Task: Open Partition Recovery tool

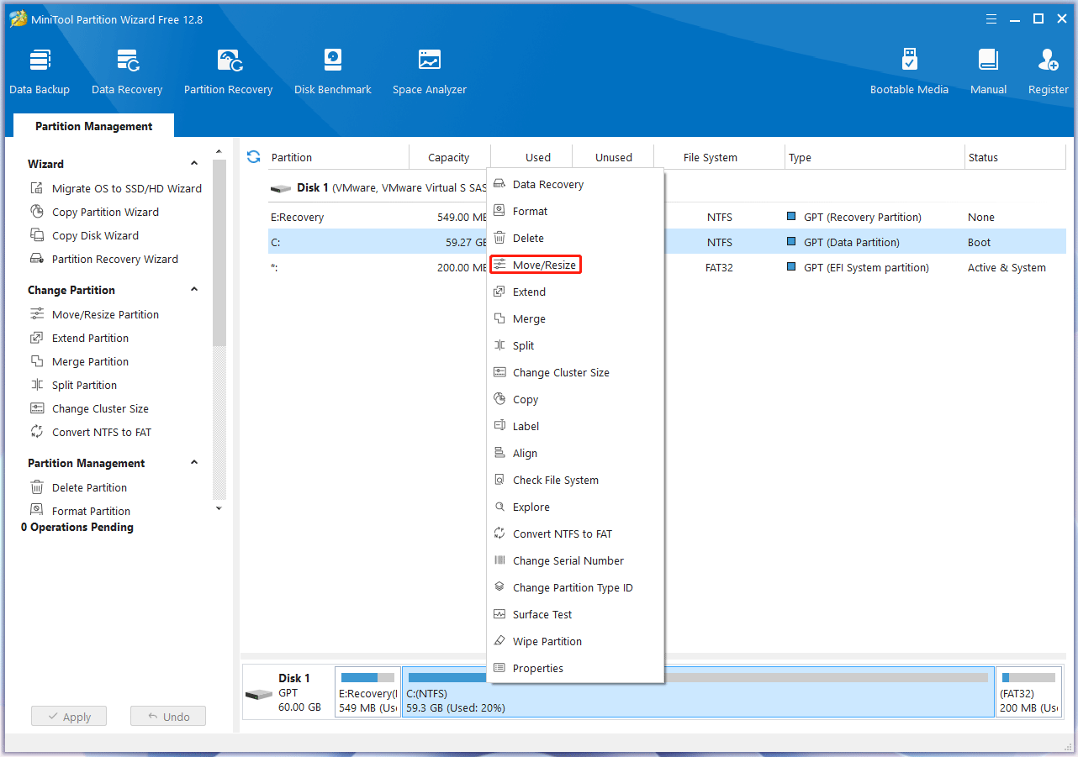Action: pyautogui.click(x=228, y=71)
